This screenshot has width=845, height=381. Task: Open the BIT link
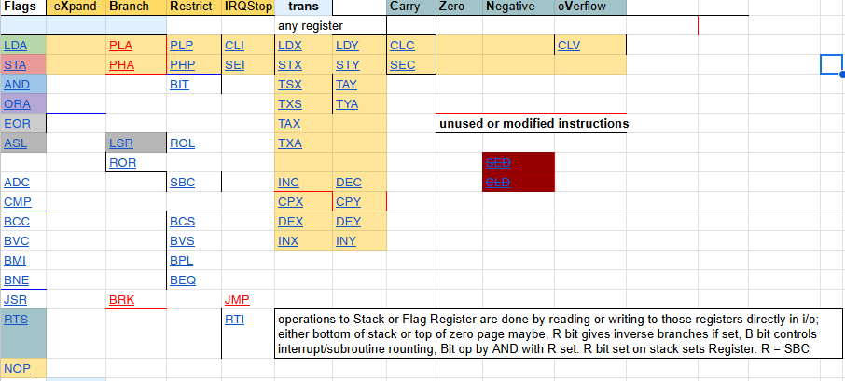coord(179,85)
